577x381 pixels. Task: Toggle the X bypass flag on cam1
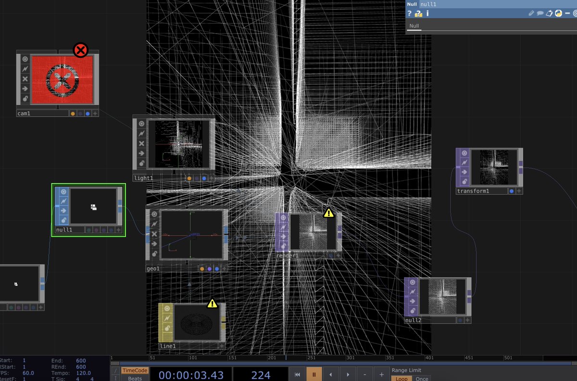pos(25,79)
